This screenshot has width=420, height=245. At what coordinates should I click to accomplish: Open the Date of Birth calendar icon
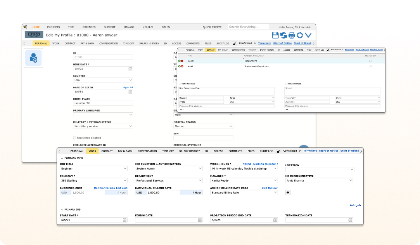[130, 92]
